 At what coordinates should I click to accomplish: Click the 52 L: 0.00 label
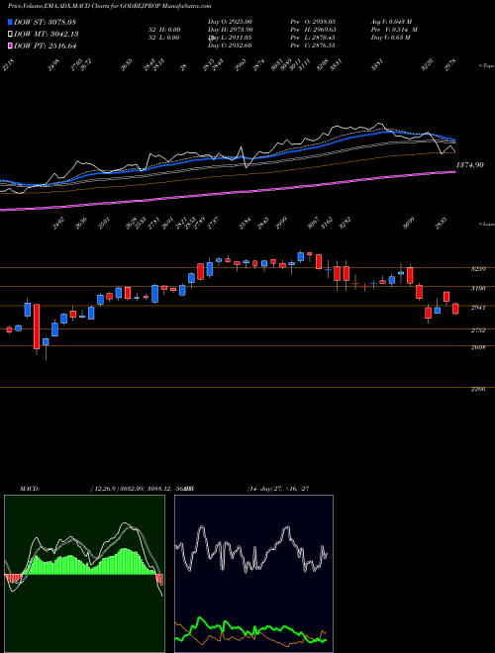[x=162, y=38]
